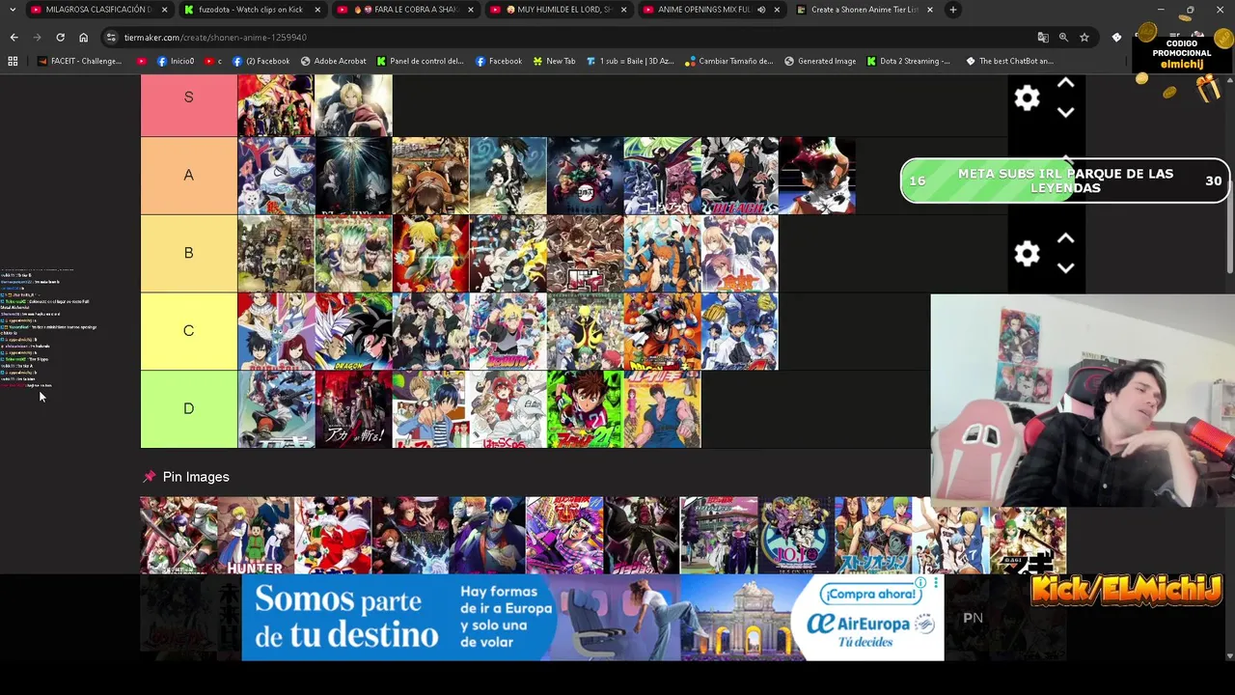The width and height of the screenshot is (1235, 695).
Task: Open settings gear for the S tier row
Action: tap(1027, 97)
